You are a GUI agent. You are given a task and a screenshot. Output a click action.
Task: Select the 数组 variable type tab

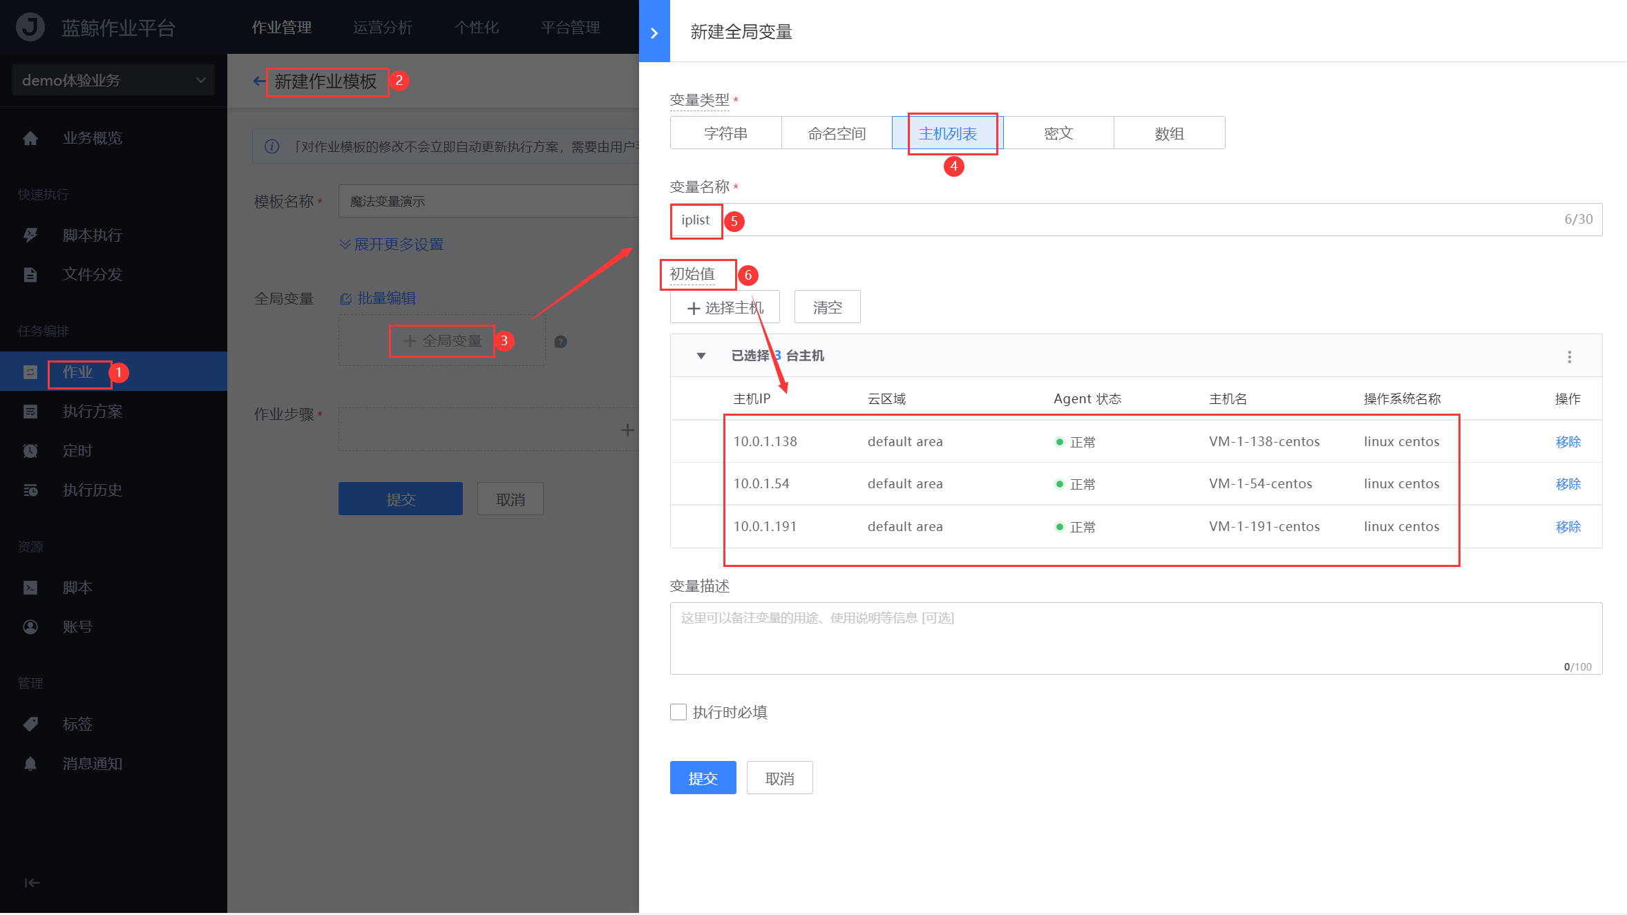[x=1170, y=133]
